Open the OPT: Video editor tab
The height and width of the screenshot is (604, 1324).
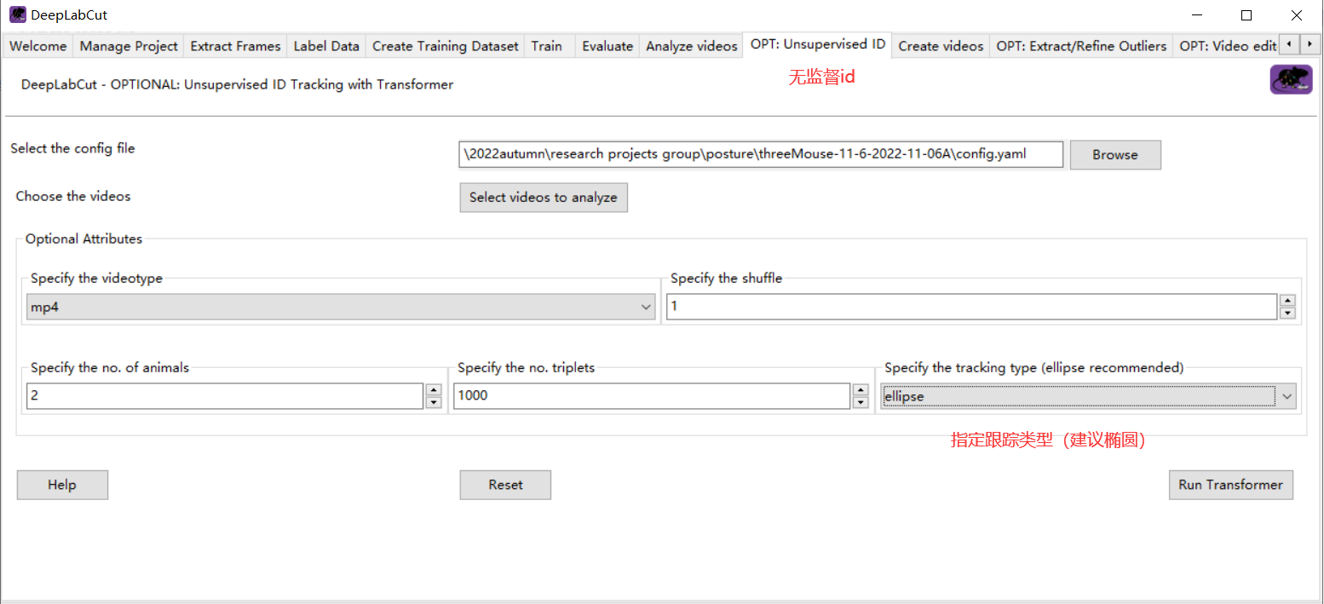tap(1227, 46)
